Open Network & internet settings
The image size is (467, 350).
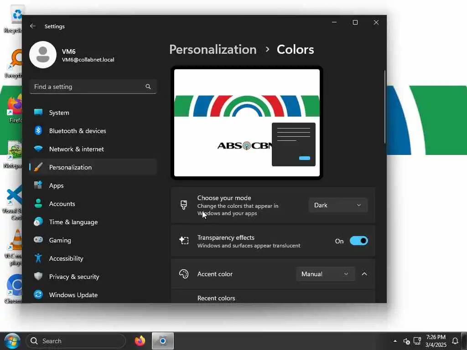(x=93, y=149)
